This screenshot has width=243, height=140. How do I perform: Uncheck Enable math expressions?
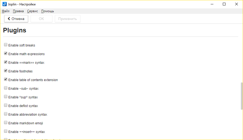pyautogui.click(x=6, y=54)
